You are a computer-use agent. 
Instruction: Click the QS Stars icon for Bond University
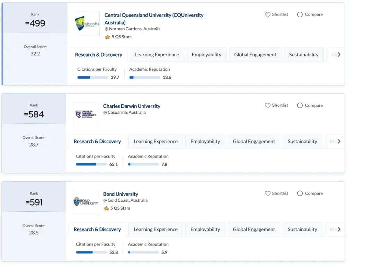(x=106, y=208)
